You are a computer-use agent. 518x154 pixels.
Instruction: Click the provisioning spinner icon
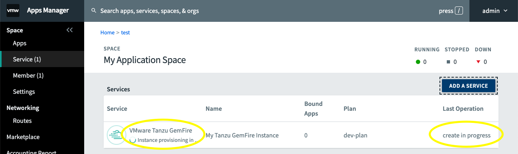click(x=133, y=140)
